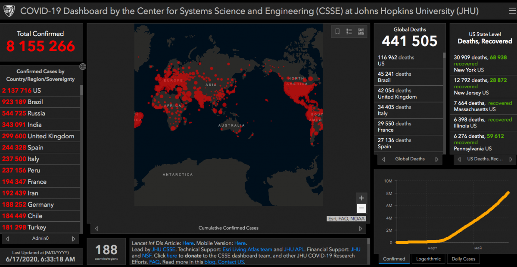This screenshot has height=267, width=517.
Task: Select '184 449 Chile' row
Action: click(40, 216)
